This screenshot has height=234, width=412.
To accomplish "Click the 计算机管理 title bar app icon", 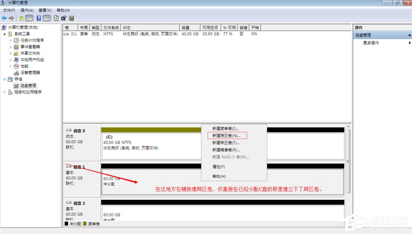I will tap(3, 2).
